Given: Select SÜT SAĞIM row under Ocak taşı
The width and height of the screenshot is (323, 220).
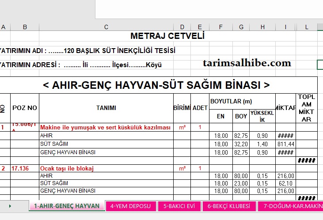Looking at the screenshot, I should (106, 183).
